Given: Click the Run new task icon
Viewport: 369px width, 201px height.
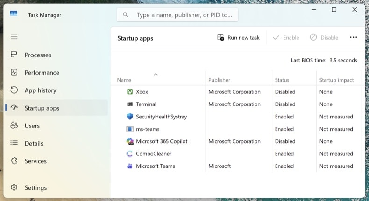Looking at the screenshot, I should coord(221,37).
